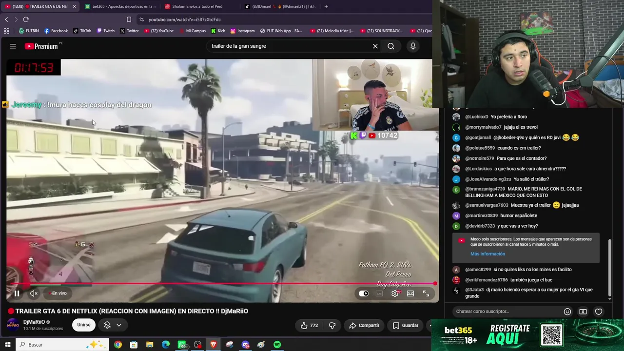Open DjMaRiiO channel avatar
This screenshot has height=351, width=624.
[13, 325]
